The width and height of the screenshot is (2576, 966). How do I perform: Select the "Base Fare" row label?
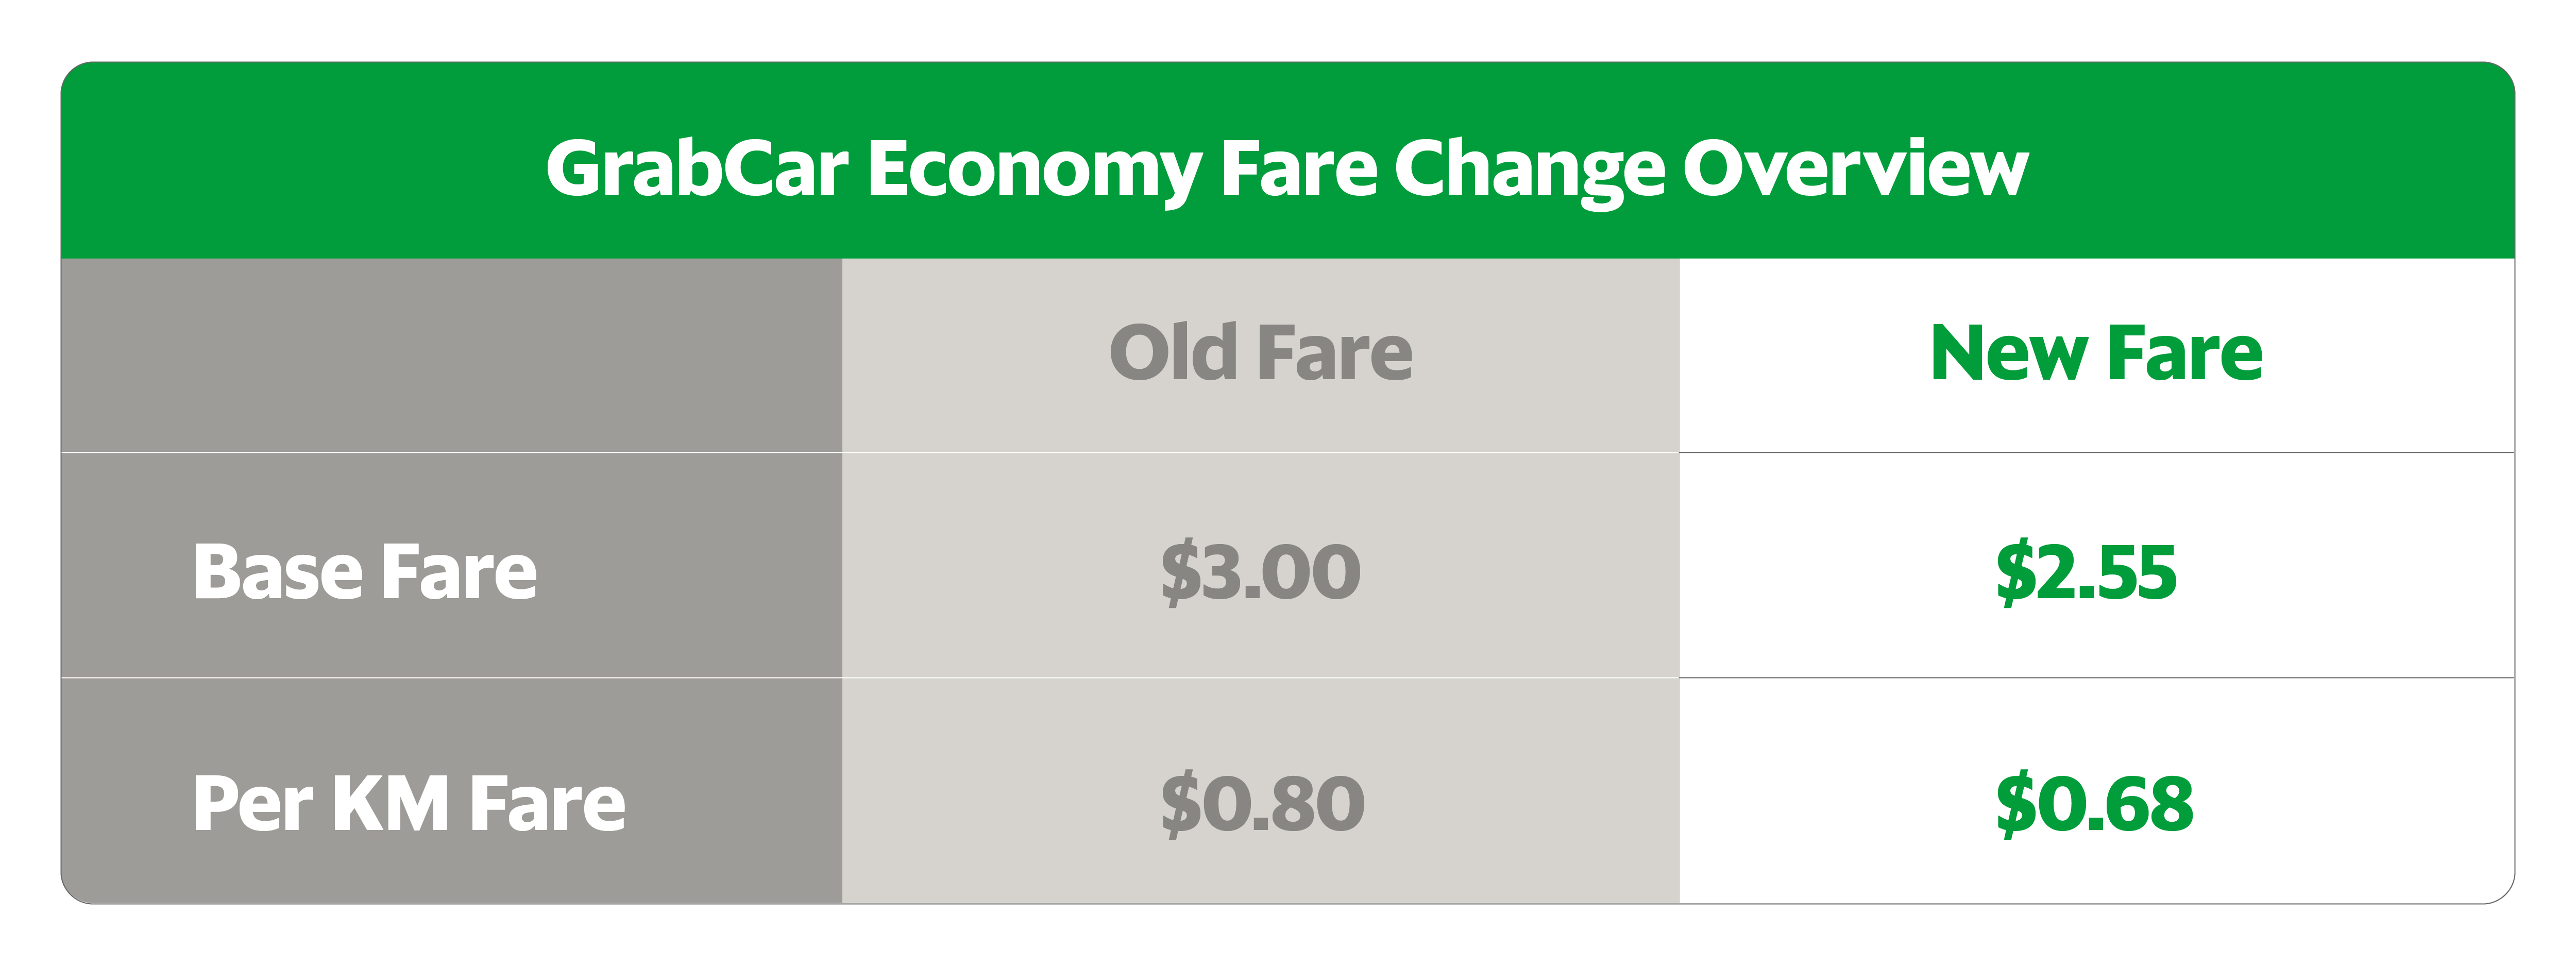tap(365, 572)
